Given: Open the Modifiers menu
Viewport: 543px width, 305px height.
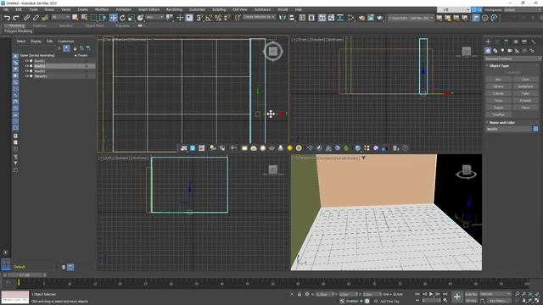Looking at the screenshot, I should (102, 9).
